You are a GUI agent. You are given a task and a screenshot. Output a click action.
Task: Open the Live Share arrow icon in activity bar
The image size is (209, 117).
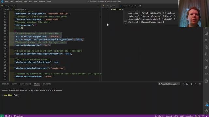[x=206, y=67]
